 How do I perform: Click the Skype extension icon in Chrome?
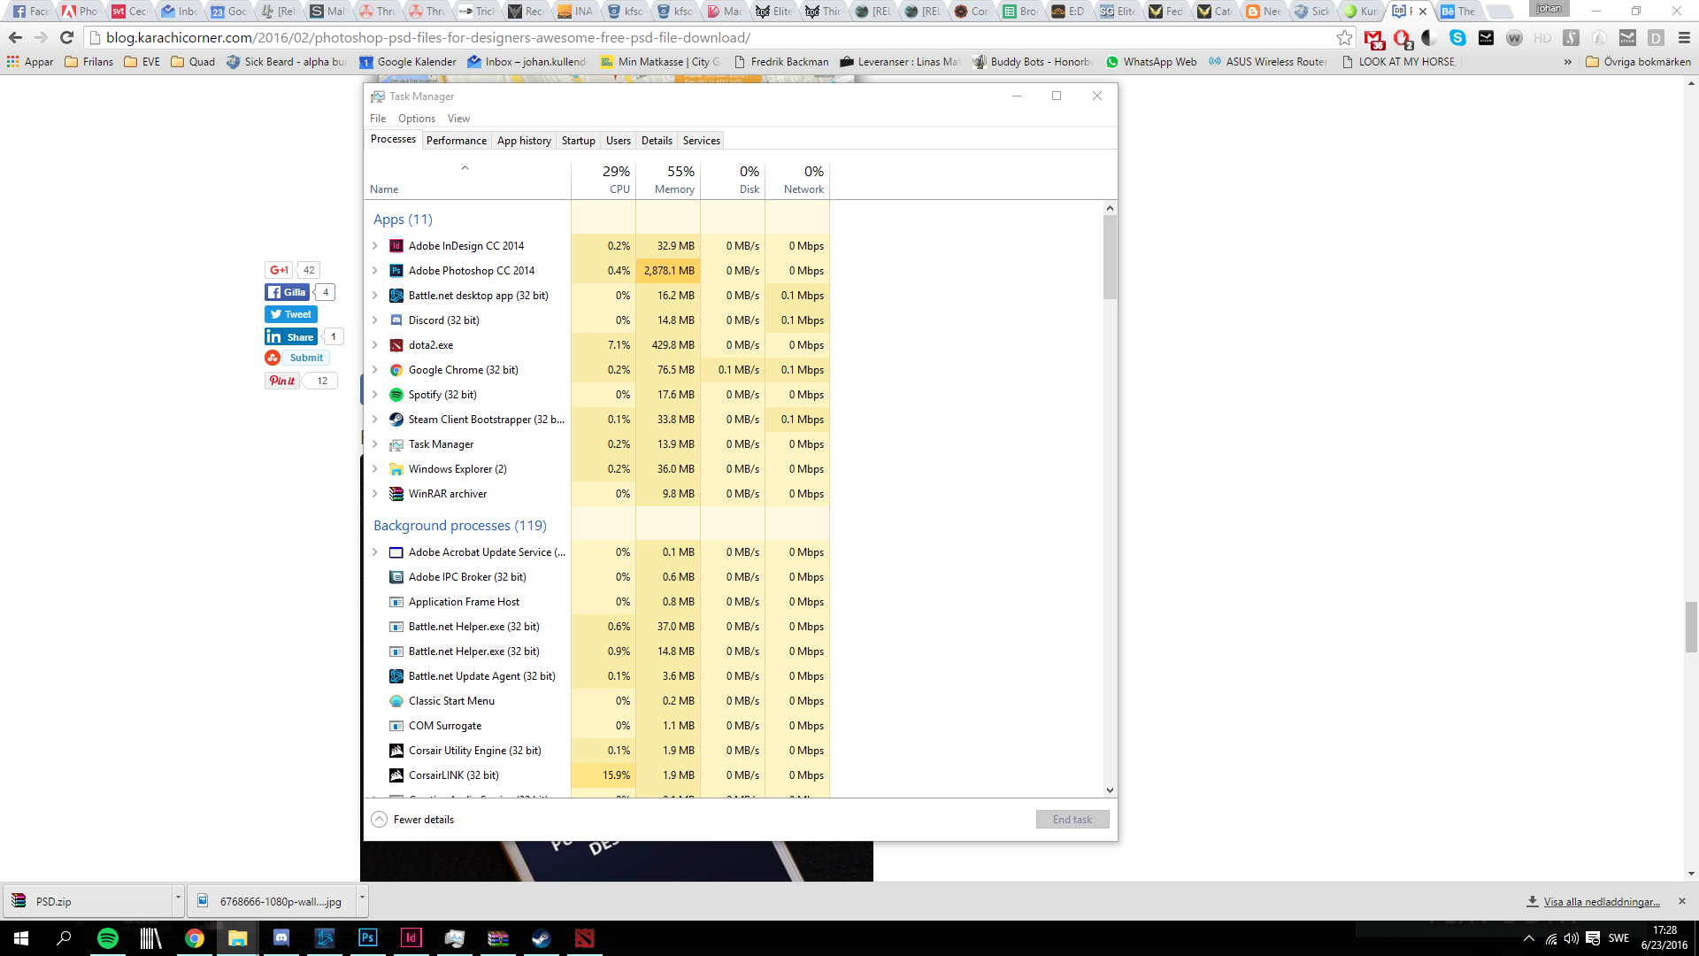point(1457,38)
